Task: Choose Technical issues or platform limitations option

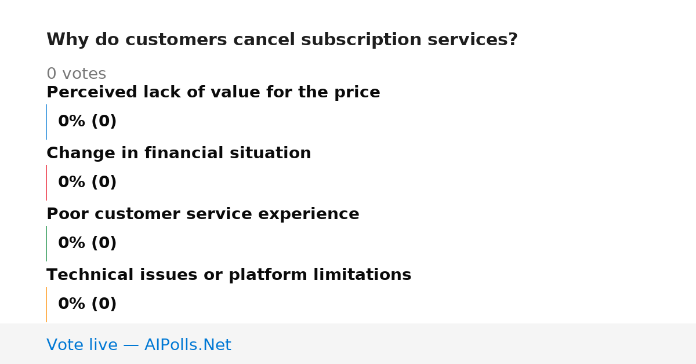Action: [x=229, y=275]
